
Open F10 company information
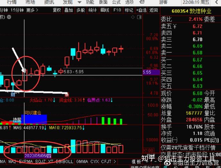(x=117, y=10)
